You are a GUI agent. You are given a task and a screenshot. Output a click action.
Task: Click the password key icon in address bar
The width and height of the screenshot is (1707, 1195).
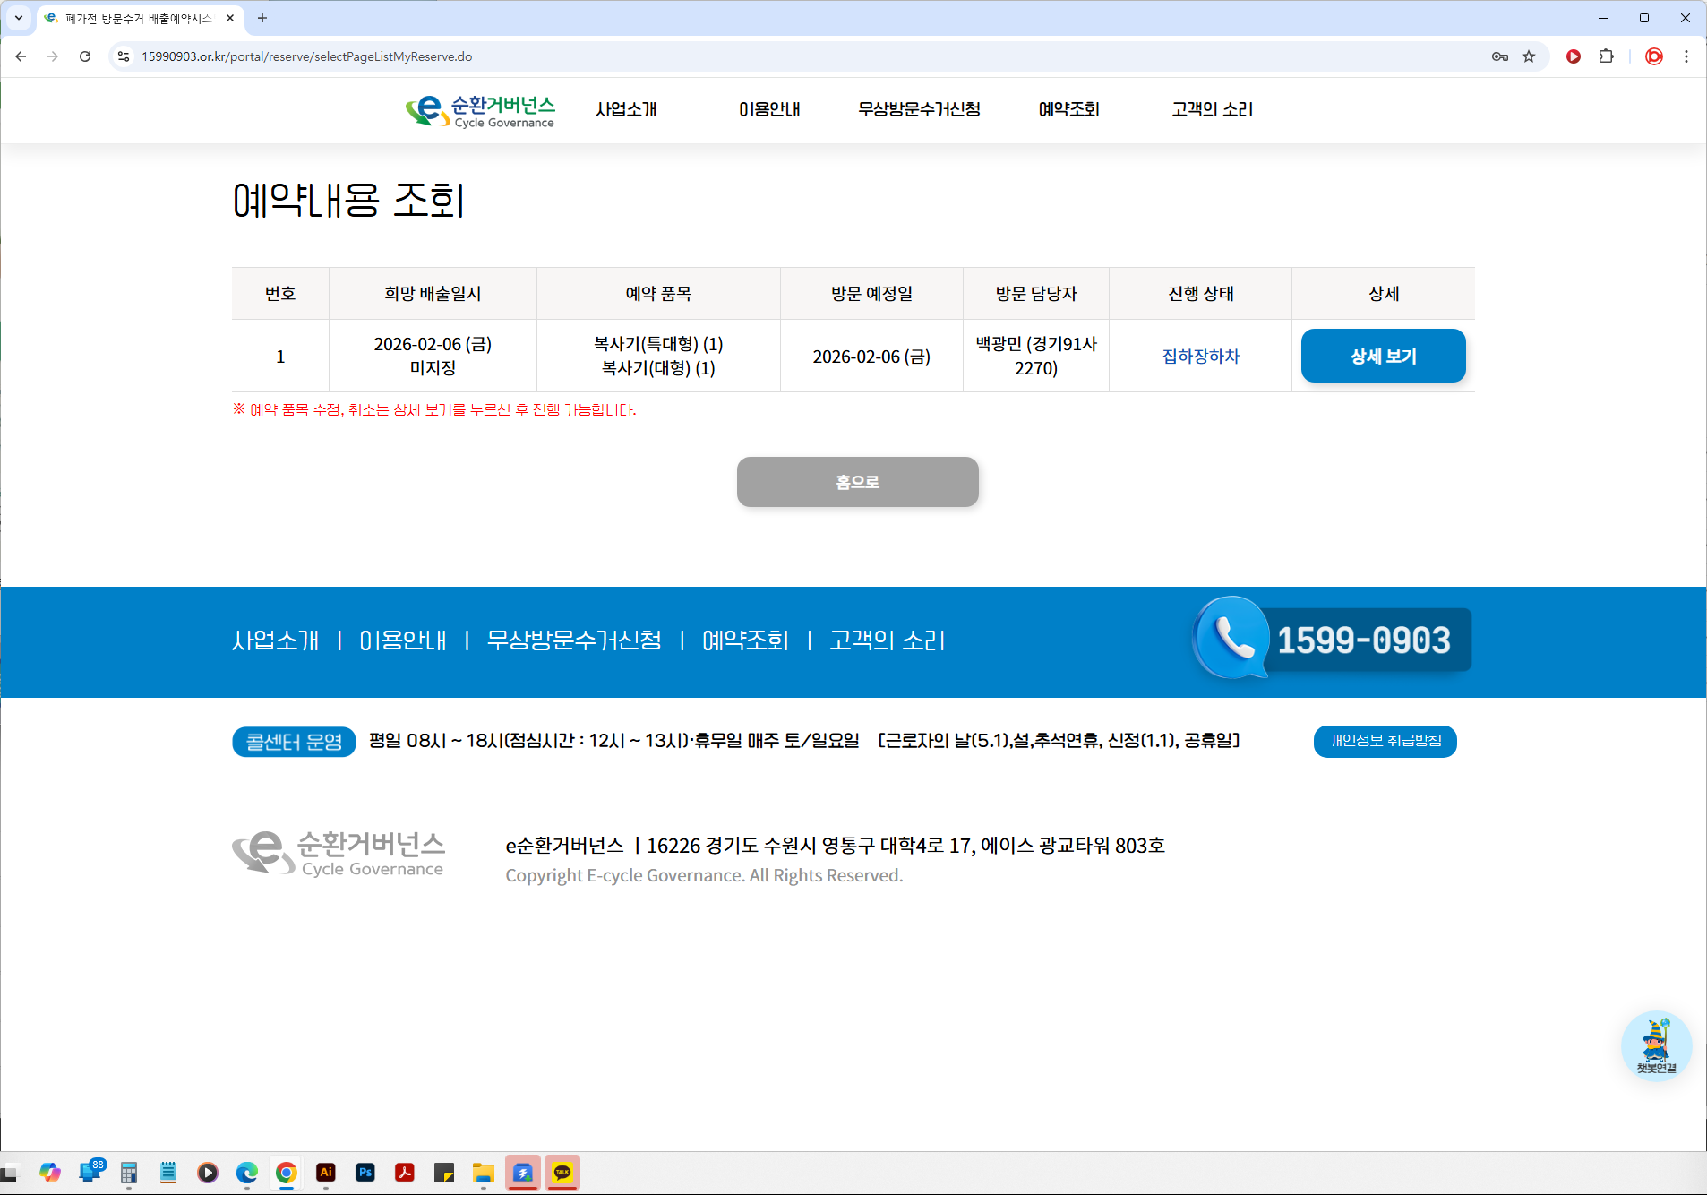(x=1499, y=56)
